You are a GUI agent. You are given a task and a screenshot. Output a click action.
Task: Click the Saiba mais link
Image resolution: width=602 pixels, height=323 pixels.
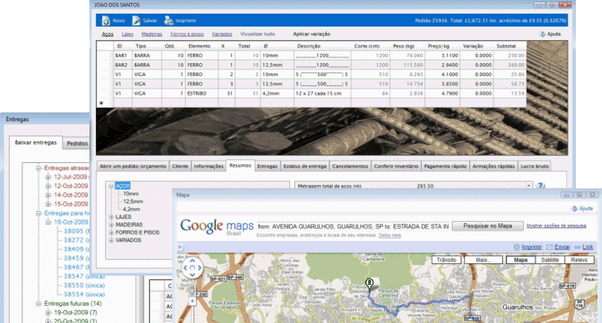click(x=390, y=235)
